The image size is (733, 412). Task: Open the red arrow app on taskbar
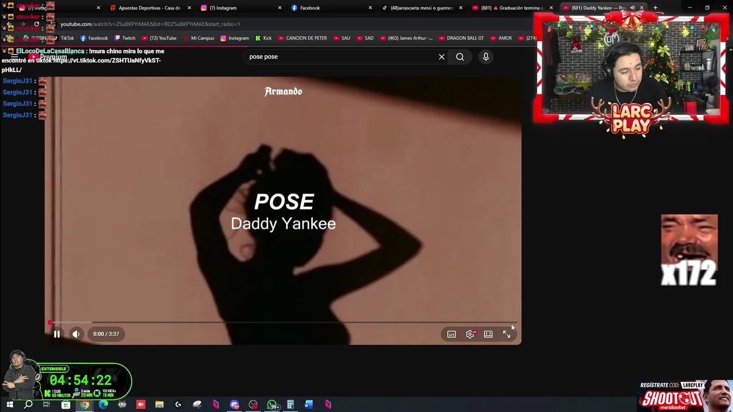tap(141, 405)
